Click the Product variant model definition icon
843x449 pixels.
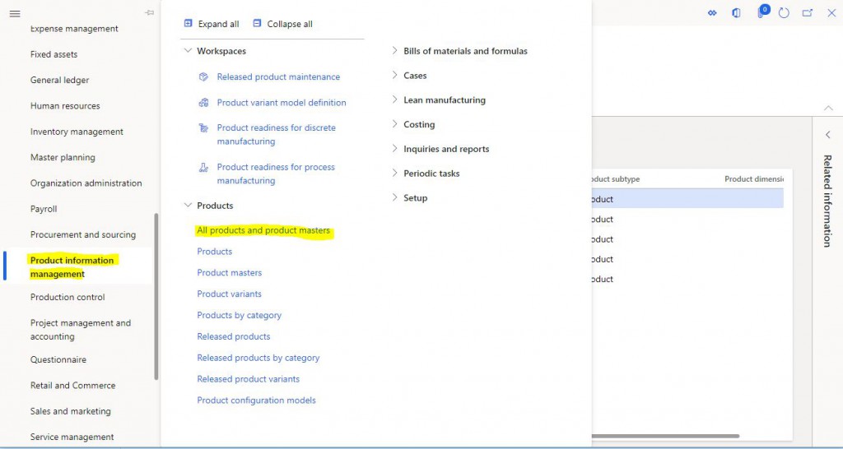pyautogui.click(x=203, y=103)
